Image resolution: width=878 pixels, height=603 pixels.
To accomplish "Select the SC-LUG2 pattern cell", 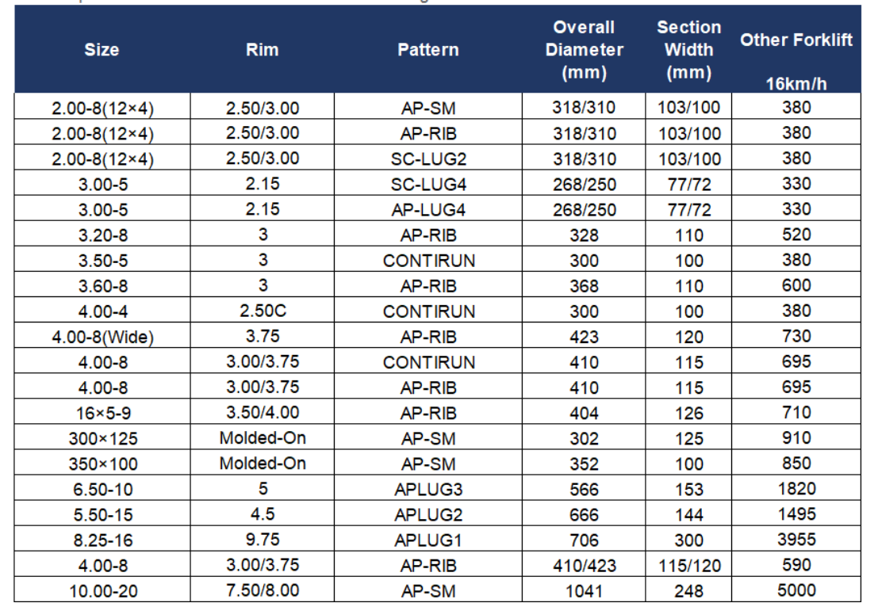I will (x=428, y=159).
